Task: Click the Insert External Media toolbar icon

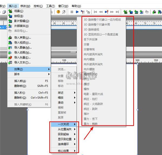Action: pos(141,12)
